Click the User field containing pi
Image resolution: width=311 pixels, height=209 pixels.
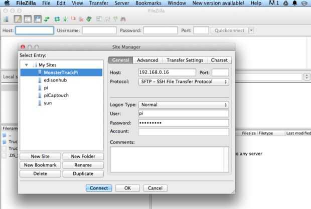(x=184, y=113)
